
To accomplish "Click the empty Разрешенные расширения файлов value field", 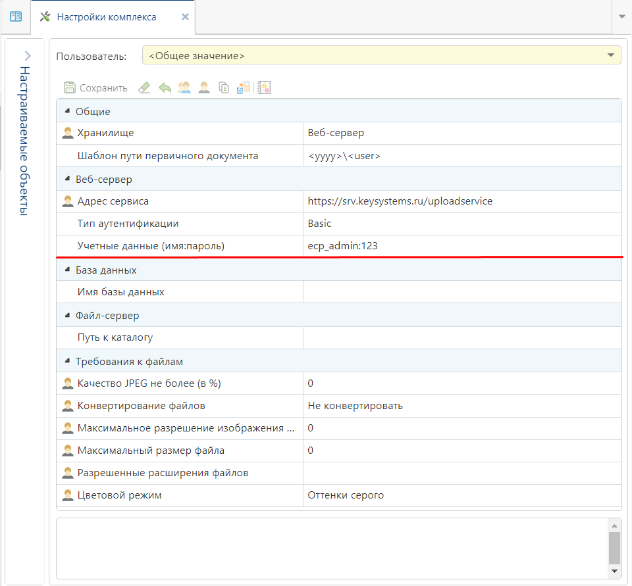I will (462, 473).
